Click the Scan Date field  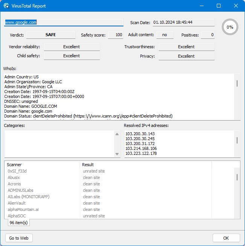(184, 22)
